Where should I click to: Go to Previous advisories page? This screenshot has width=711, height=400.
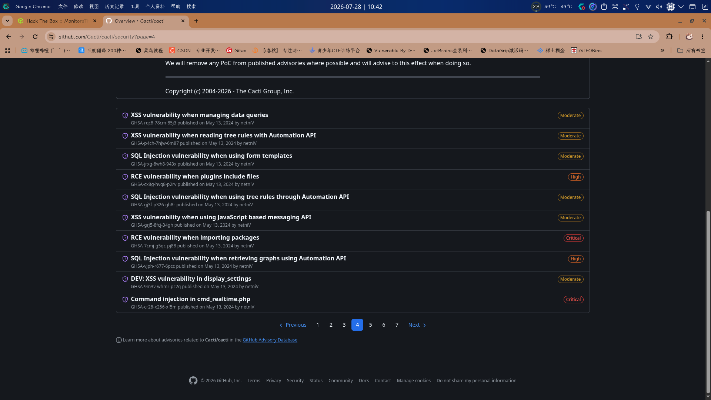pos(293,325)
